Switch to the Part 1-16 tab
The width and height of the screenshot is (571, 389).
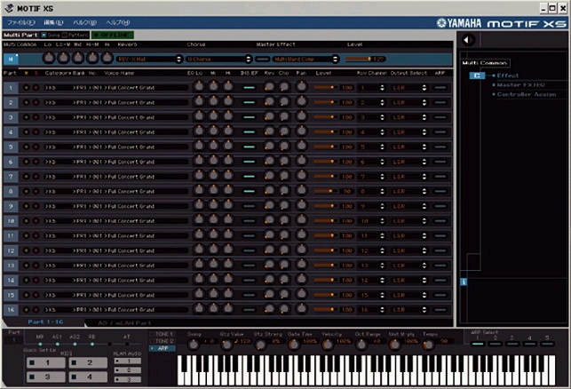pyautogui.click(x=45, y=322)
